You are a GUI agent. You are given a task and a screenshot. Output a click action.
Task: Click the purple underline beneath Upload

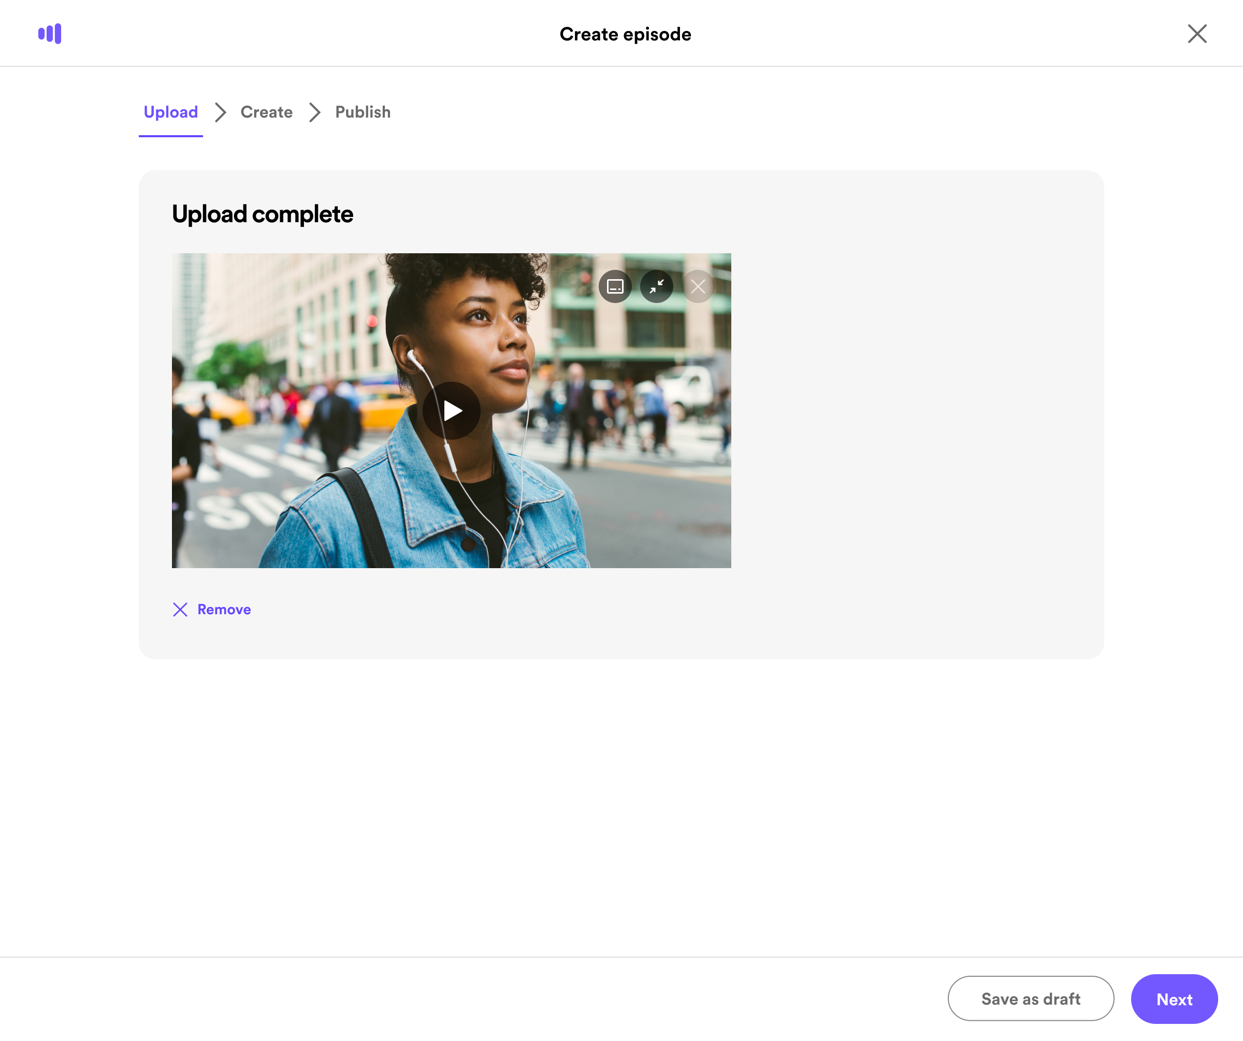point(170,136)
